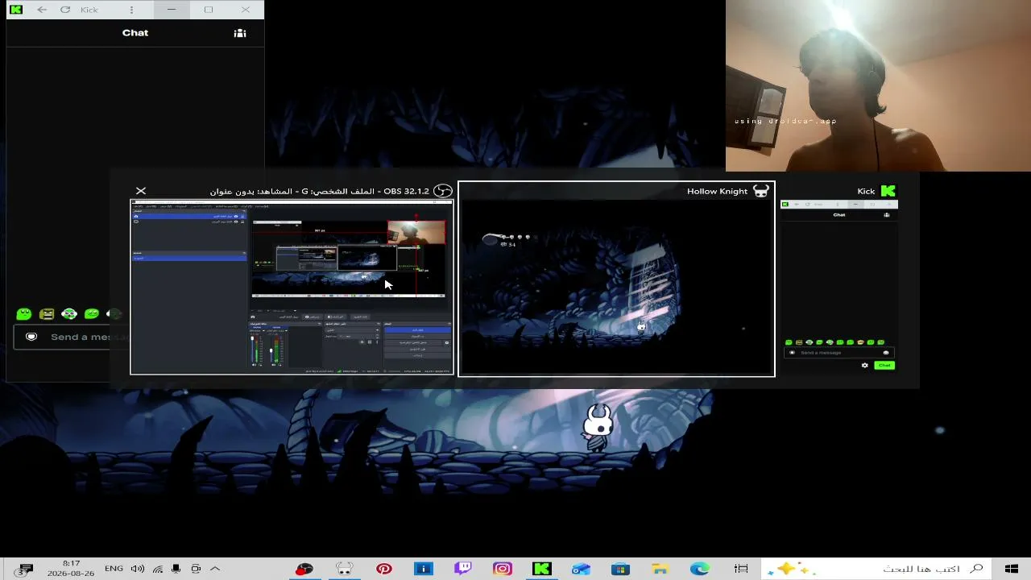
Task: Open Microsoft Store from the taskbar
Action: [620, 569]
